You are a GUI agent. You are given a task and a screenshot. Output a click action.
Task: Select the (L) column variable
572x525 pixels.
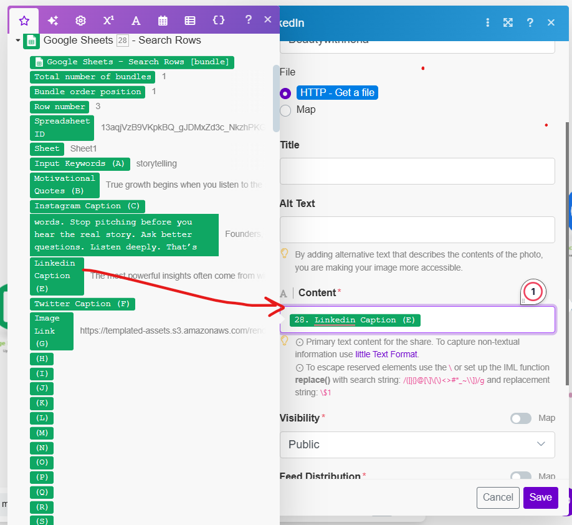pyautogui.click(x=42, y=418)
